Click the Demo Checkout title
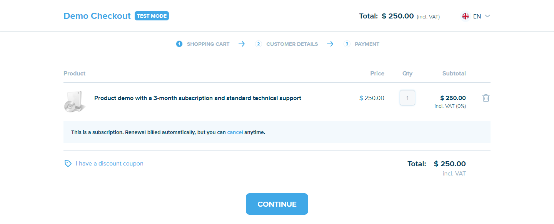This screenshot has height=224, width=554. [x=97, y=16]
